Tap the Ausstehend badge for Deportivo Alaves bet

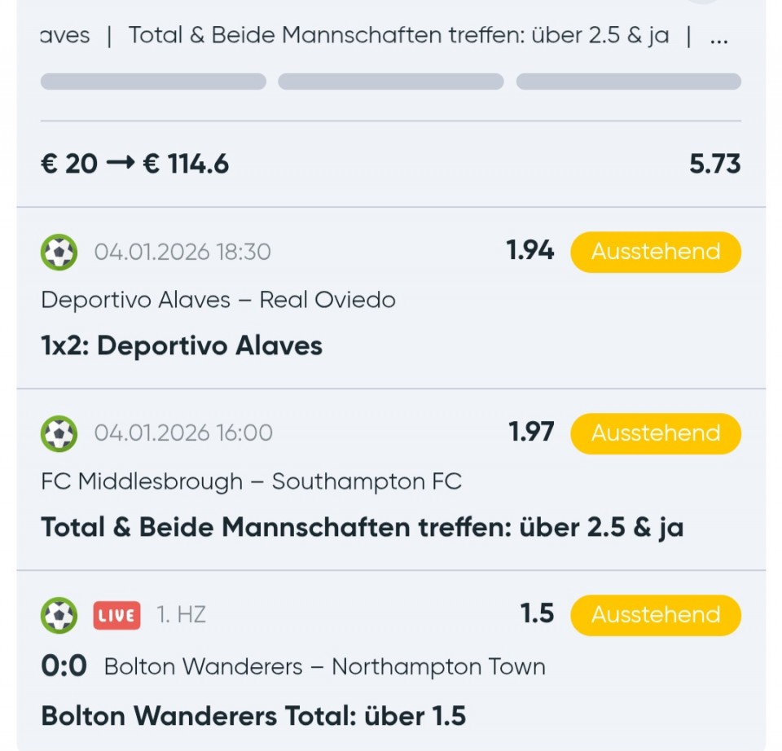[x=655, y=252]
